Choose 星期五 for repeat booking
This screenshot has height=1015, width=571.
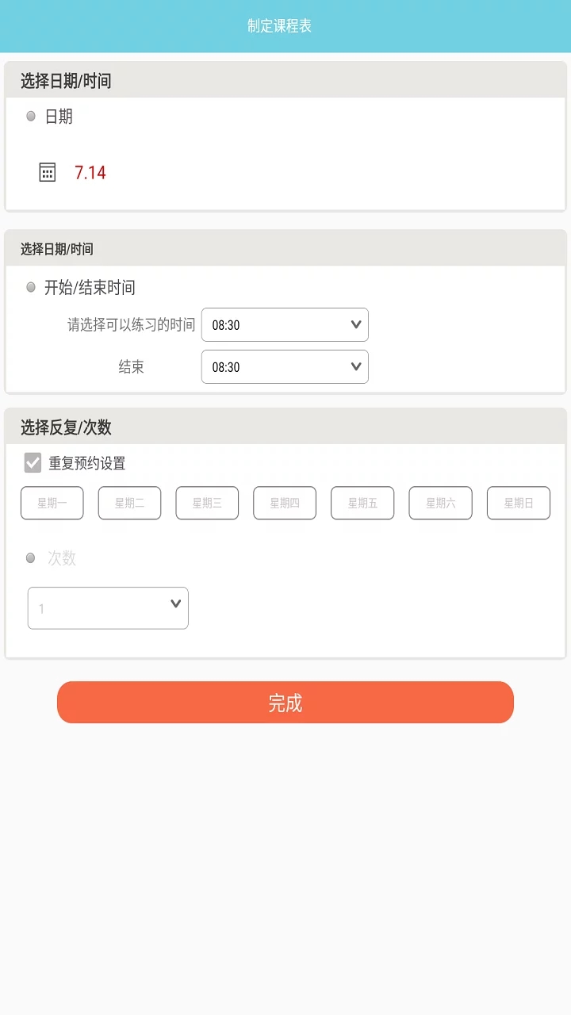[x=362, y=503]
